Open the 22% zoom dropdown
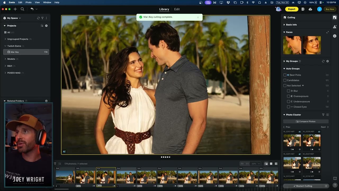The width and height of the screenshot is (339, 191). pos(256,164)
